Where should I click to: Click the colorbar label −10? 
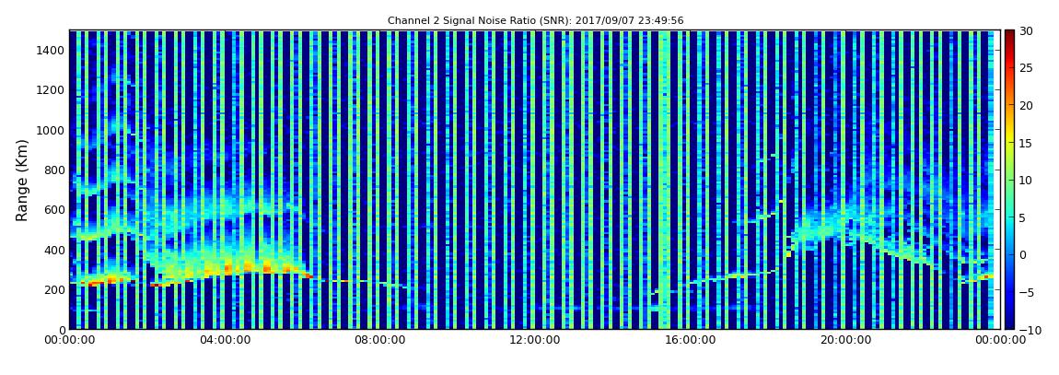(x=1028, y=330)
